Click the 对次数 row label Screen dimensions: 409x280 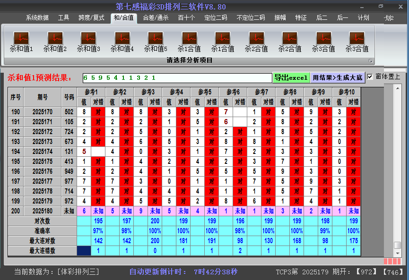coord(42,221)
